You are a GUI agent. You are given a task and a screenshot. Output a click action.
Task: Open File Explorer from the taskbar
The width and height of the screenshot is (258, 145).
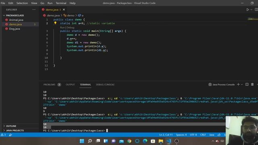(161, 141)
